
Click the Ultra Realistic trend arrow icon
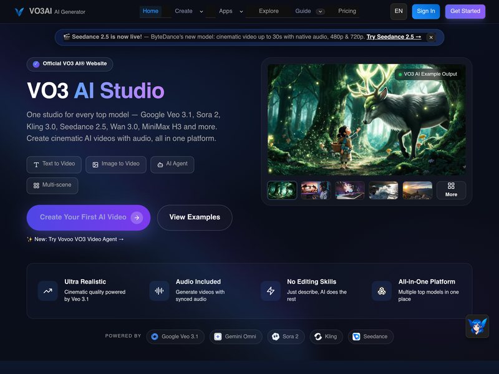click(48, 290)
